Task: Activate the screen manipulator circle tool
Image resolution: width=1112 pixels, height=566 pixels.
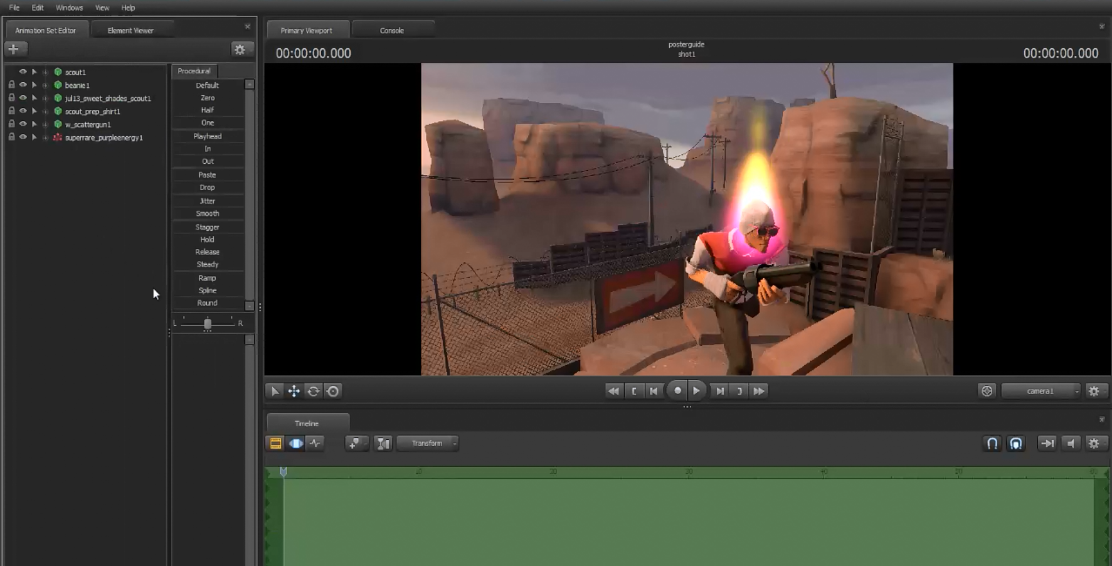Action: click(x=333, y=391)
